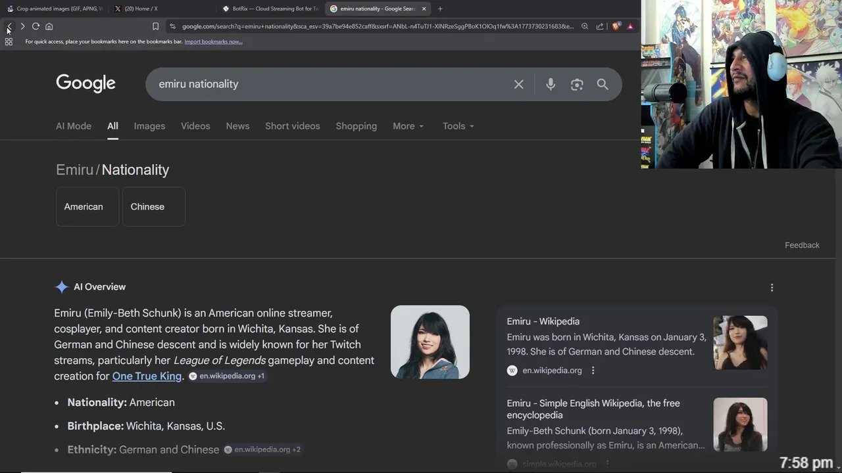Open the Google logo homepage link
The image size is (842, 473).
click(x=86, y=83)
